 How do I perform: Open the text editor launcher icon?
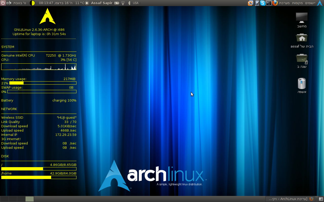(x=257, y=3)
